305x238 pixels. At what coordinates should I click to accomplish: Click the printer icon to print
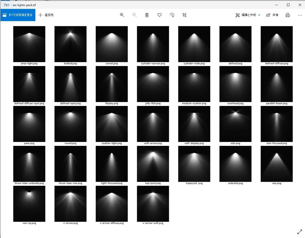pos(287,15)
